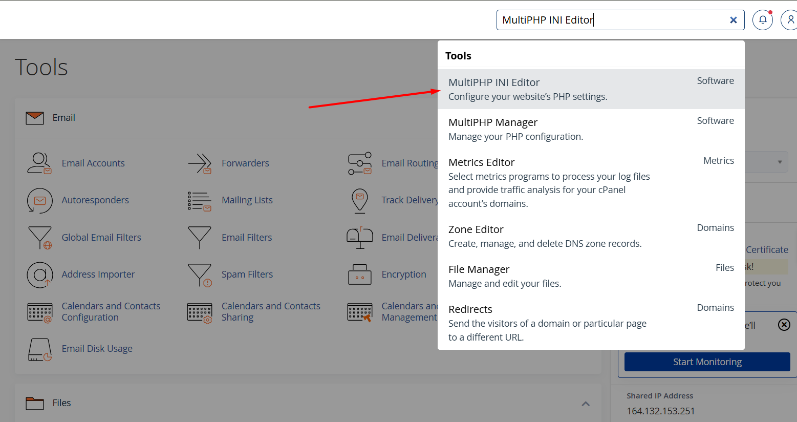Open the Global Email Filters link
This screenshot has width=797, height=422.
tap(101, 237)
